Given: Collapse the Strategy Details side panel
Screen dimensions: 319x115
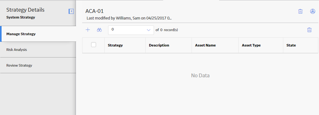Looking at the screenshot, I should pyautogui.click(x=71, y=12).
